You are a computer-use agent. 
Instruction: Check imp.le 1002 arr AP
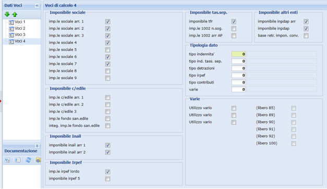point(234,36)
